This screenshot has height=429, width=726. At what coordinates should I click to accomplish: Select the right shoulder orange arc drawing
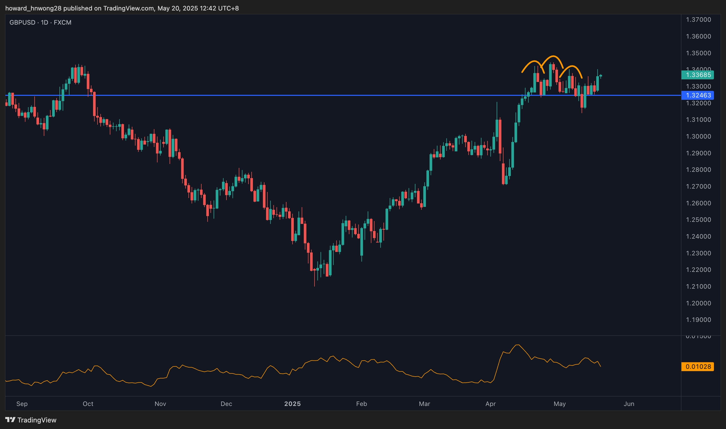pyautogui.click(x=572, y=67)
